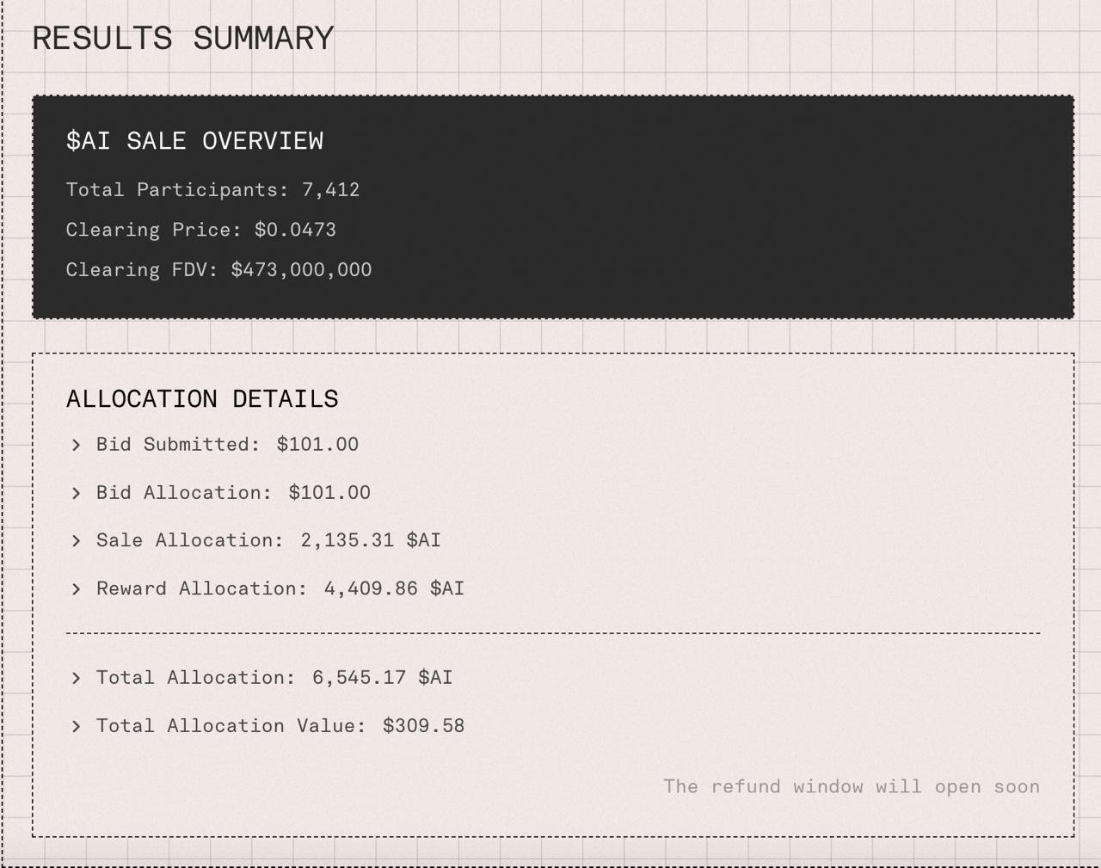This screenshot has height=868, width=1101.
Task: Expand the Reward Allocation chevron
Action: point(76,589)
